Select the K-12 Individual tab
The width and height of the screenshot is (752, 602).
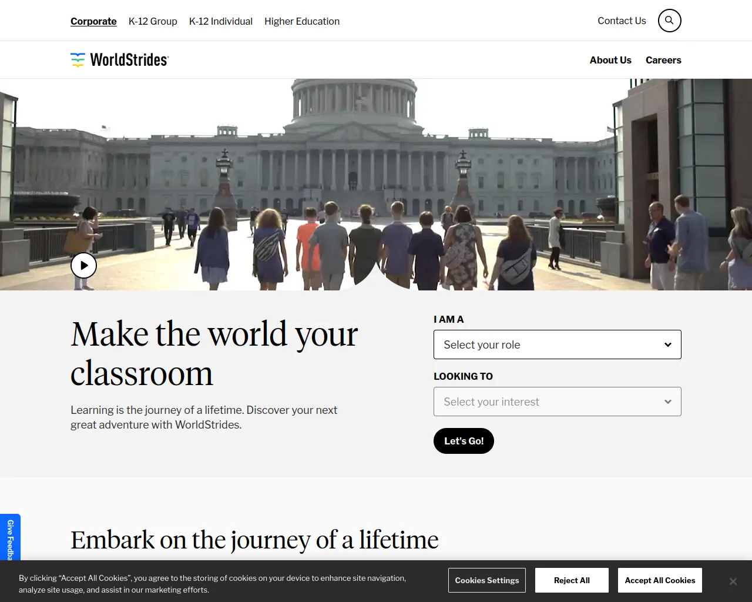pyautogui.click(x=221, y=21)
